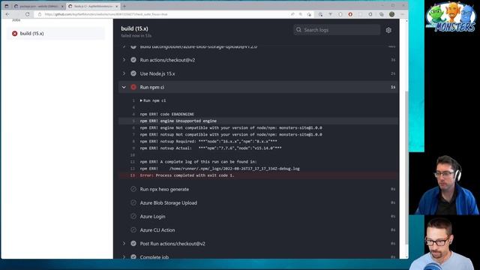The image size is (480, 270).
Task: Click success check icon on Run actions/checkout@v2
Action: pos(133,60)
